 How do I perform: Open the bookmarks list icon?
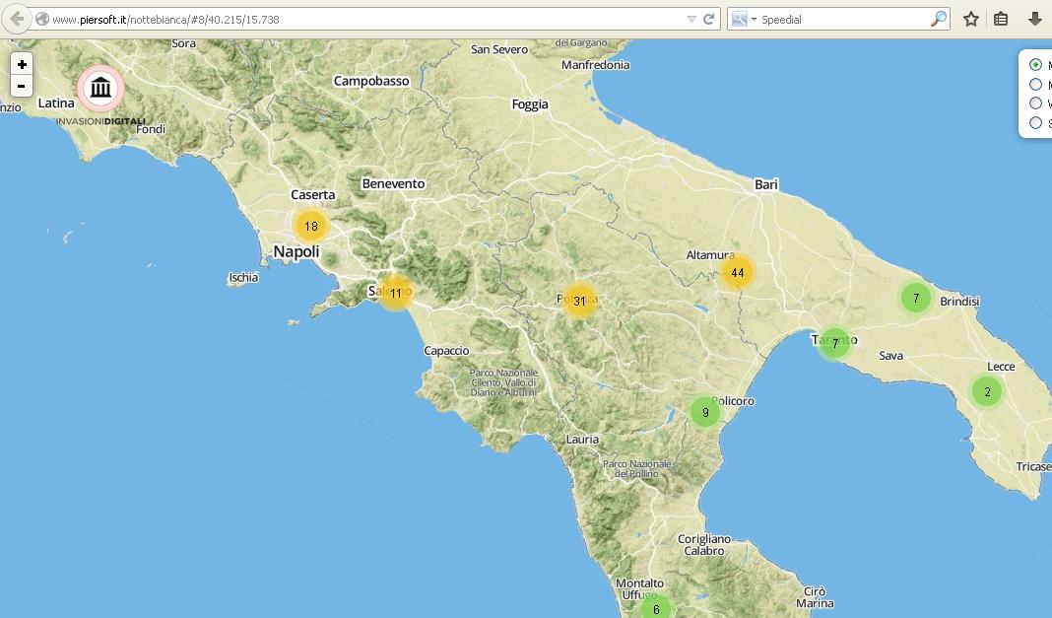1001,19
